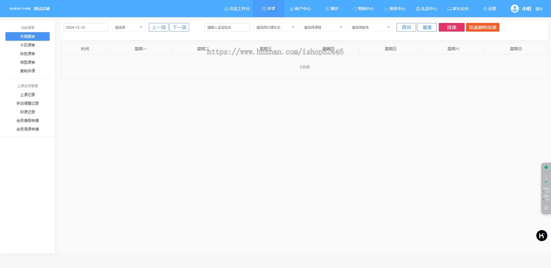Click the 星期一 column header

pos(141,49)
